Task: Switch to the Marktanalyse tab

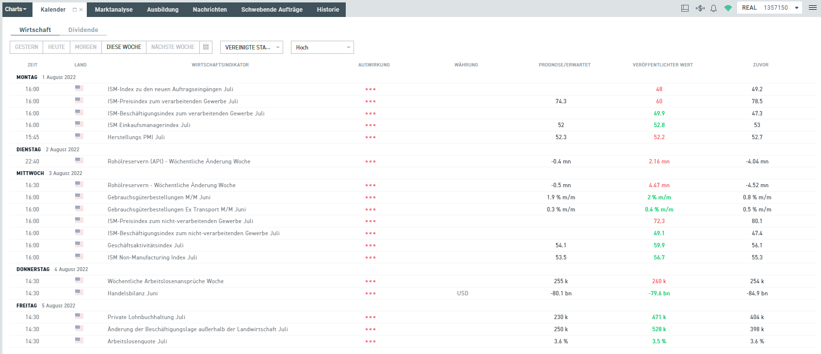Action: pos(113,10)
